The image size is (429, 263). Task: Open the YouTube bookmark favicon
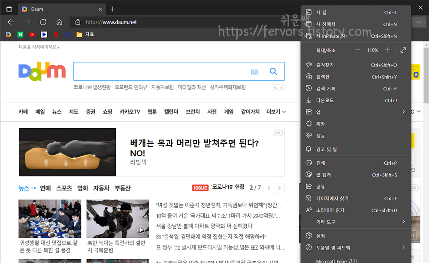[32, 34]
